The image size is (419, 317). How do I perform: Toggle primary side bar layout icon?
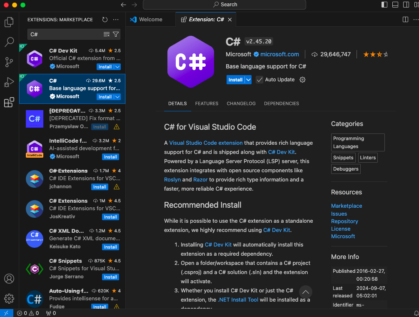click(384, 5)
